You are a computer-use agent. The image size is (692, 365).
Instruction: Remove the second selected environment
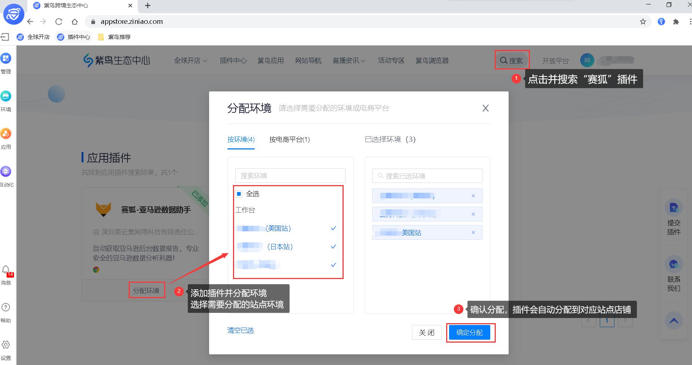(473, 214)
